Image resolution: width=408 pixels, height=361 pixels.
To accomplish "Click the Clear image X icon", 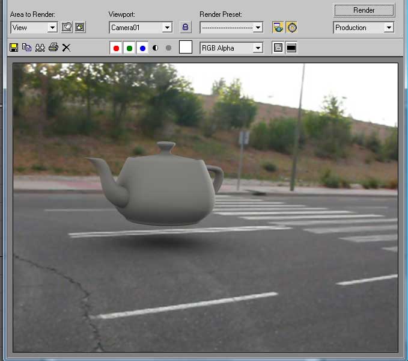I will pos(66,48).
